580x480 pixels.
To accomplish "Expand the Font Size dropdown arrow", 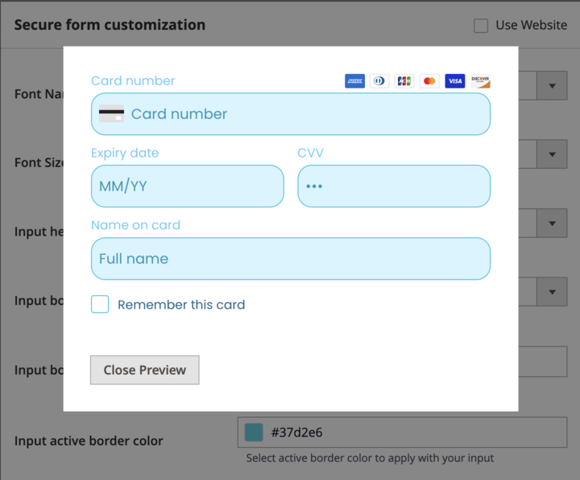I will (553, 154).
